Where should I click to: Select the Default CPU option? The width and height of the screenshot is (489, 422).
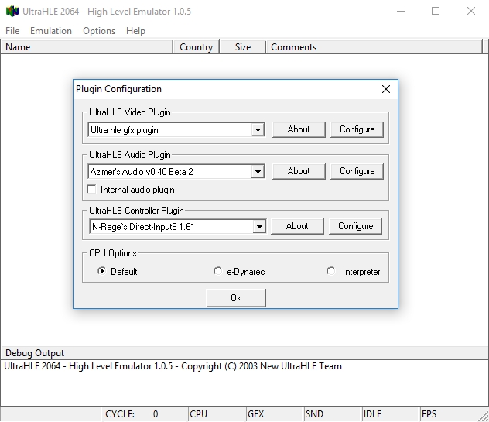(x=101, y=271)
